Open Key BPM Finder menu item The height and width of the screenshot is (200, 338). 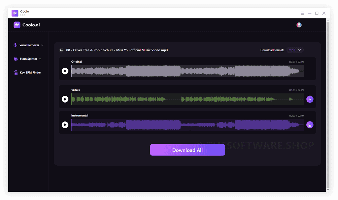coord(27,72)
